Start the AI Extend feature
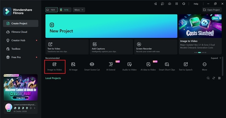This screenshot has height=118, width=226. pos(111,67)
